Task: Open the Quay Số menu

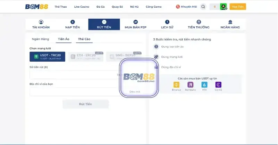Action: pyautogui.click(x=117, y=7)
